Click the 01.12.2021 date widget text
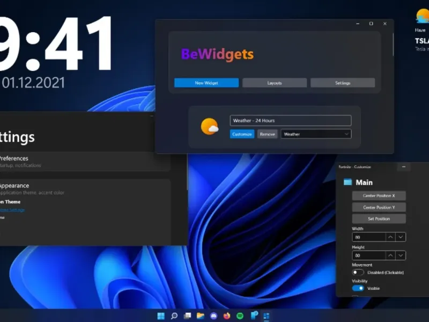The height and width of the screenshot is (322, 429). click(33, 83)
